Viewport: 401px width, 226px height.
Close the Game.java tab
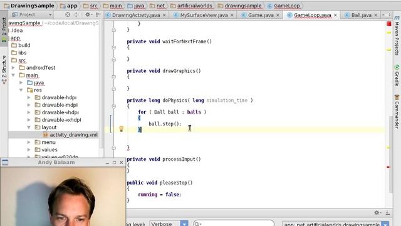[x=278, y=15]
